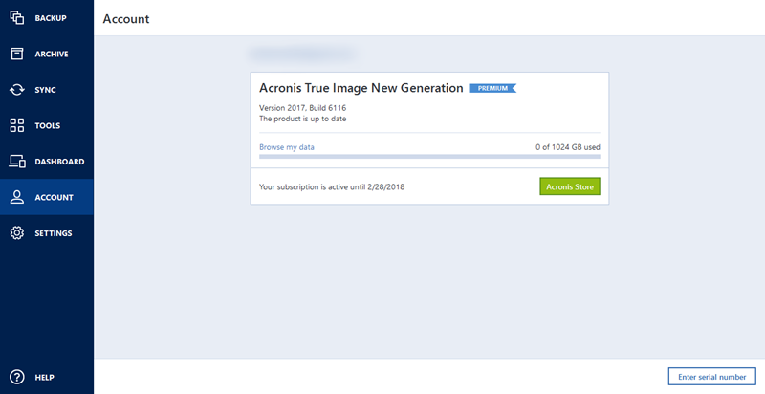
Task: Select the Sync arrows icon
Action: pos(16,90)
